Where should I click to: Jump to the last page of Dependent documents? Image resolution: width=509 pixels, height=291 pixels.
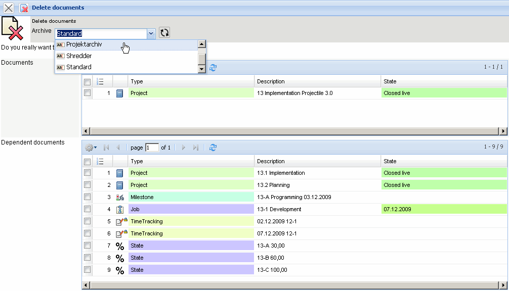click(196, 147)
